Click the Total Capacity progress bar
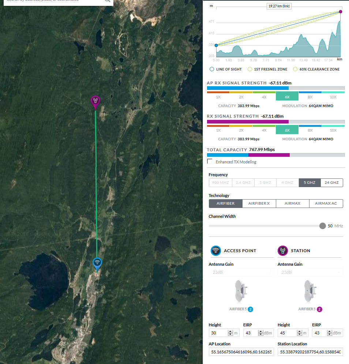349x364 pixels. pos(276,155)
